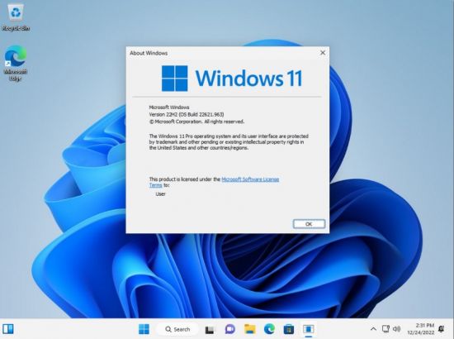Open Microsoft Store on the taskbar
This screenshot has width=454, height=339.
(x=289, y=329)
